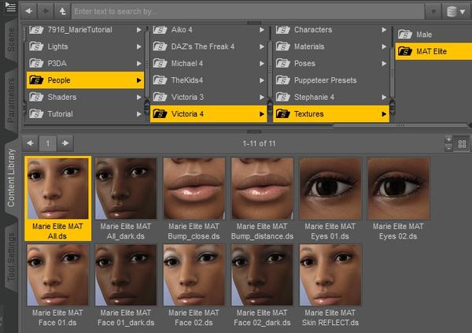Go up one folder level

point(62,11)
